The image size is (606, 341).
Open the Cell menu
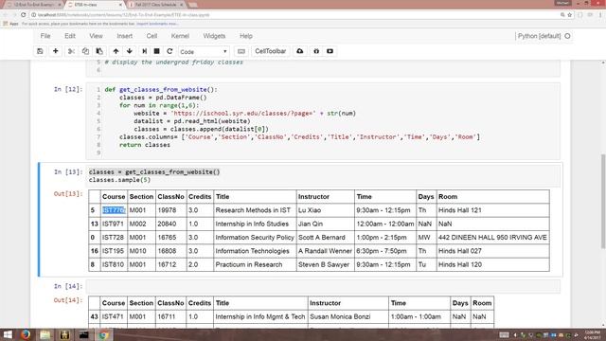tap(151, 36)
